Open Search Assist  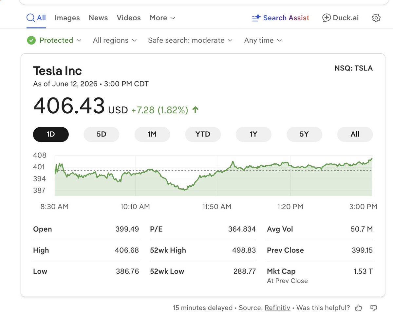pos(281,18)
